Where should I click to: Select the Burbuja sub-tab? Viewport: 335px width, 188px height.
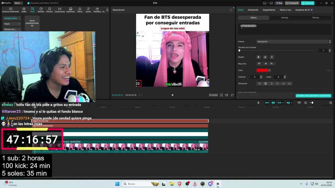point(285,17)
